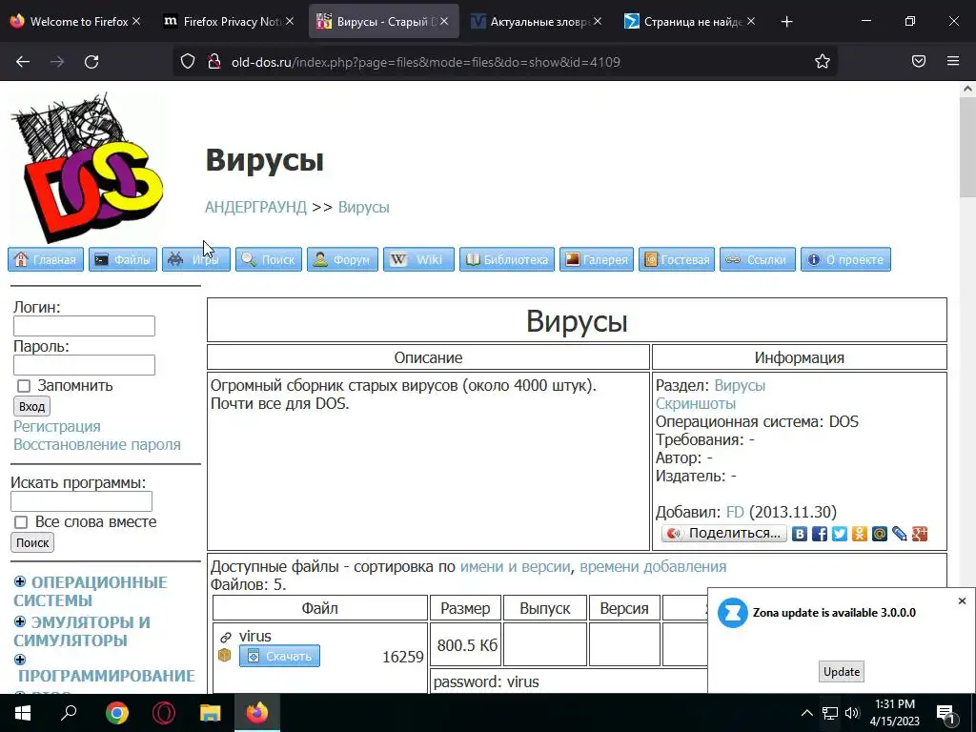Focus the Логин input field
This screenshot has width=976, height=732.
(84, 326)
